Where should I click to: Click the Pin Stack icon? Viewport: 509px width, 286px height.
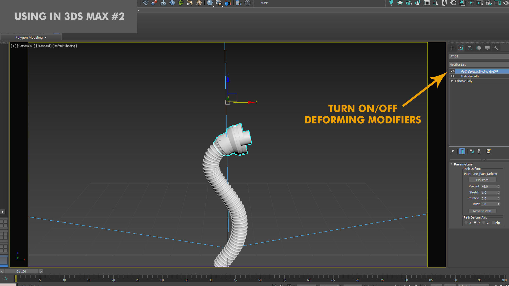click(x=452, y=151)
